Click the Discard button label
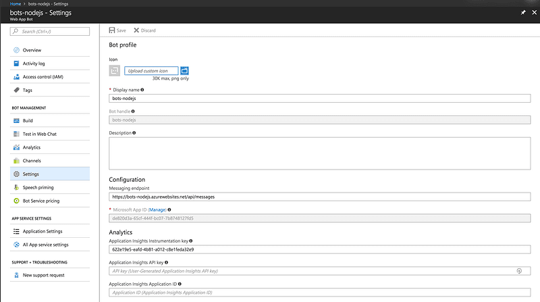This screenshot has width=540, height=302. [148, 30]
